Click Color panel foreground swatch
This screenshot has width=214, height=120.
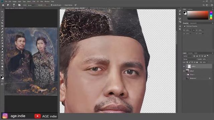click(x=184, y=13)
